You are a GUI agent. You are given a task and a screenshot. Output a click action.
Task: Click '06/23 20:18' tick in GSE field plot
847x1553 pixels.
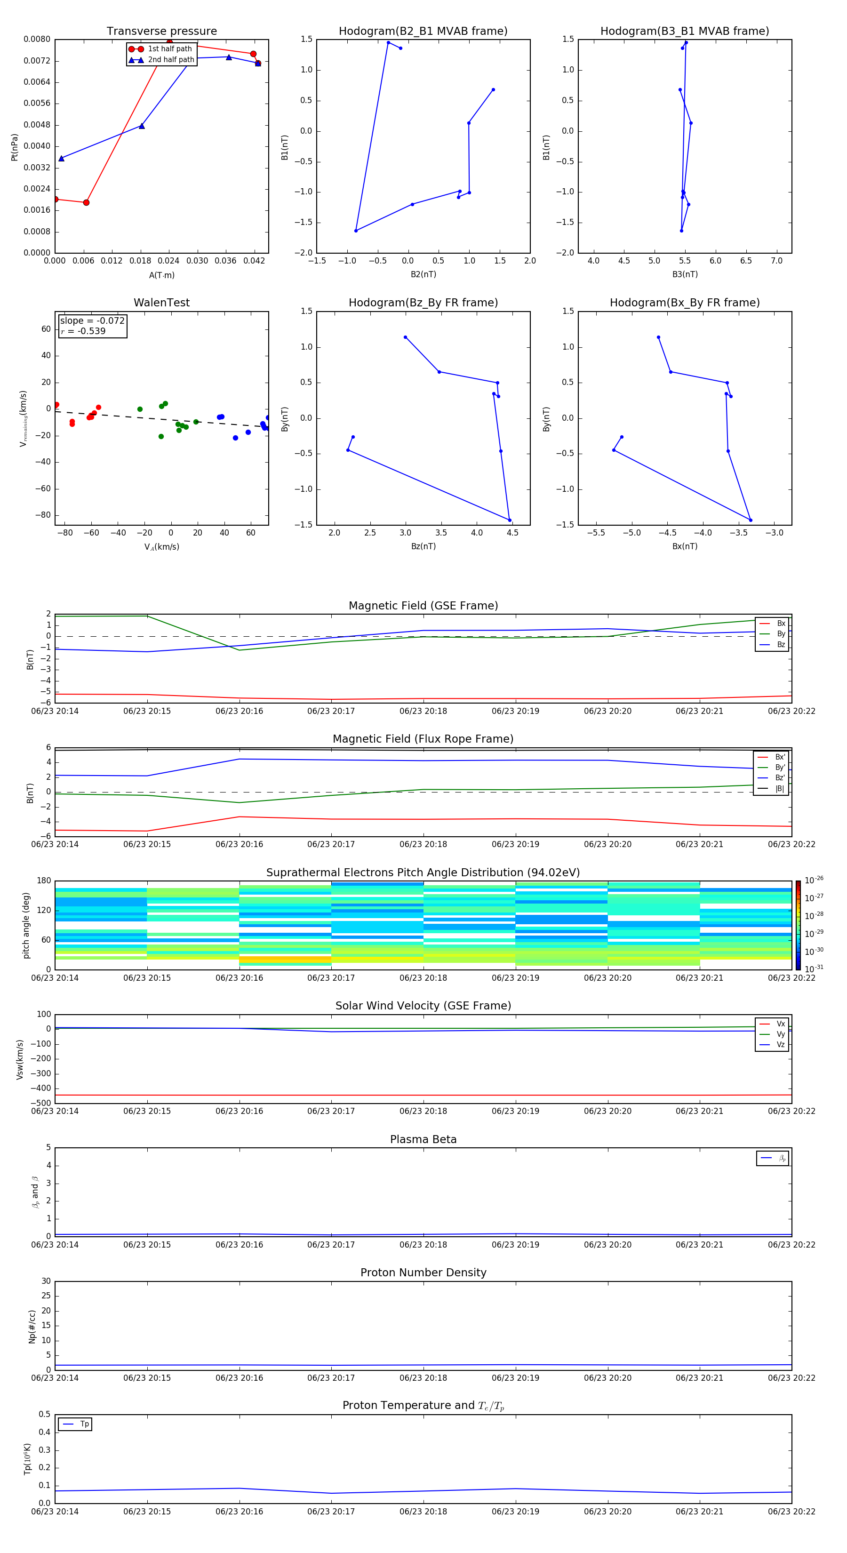tap(423, 711)
